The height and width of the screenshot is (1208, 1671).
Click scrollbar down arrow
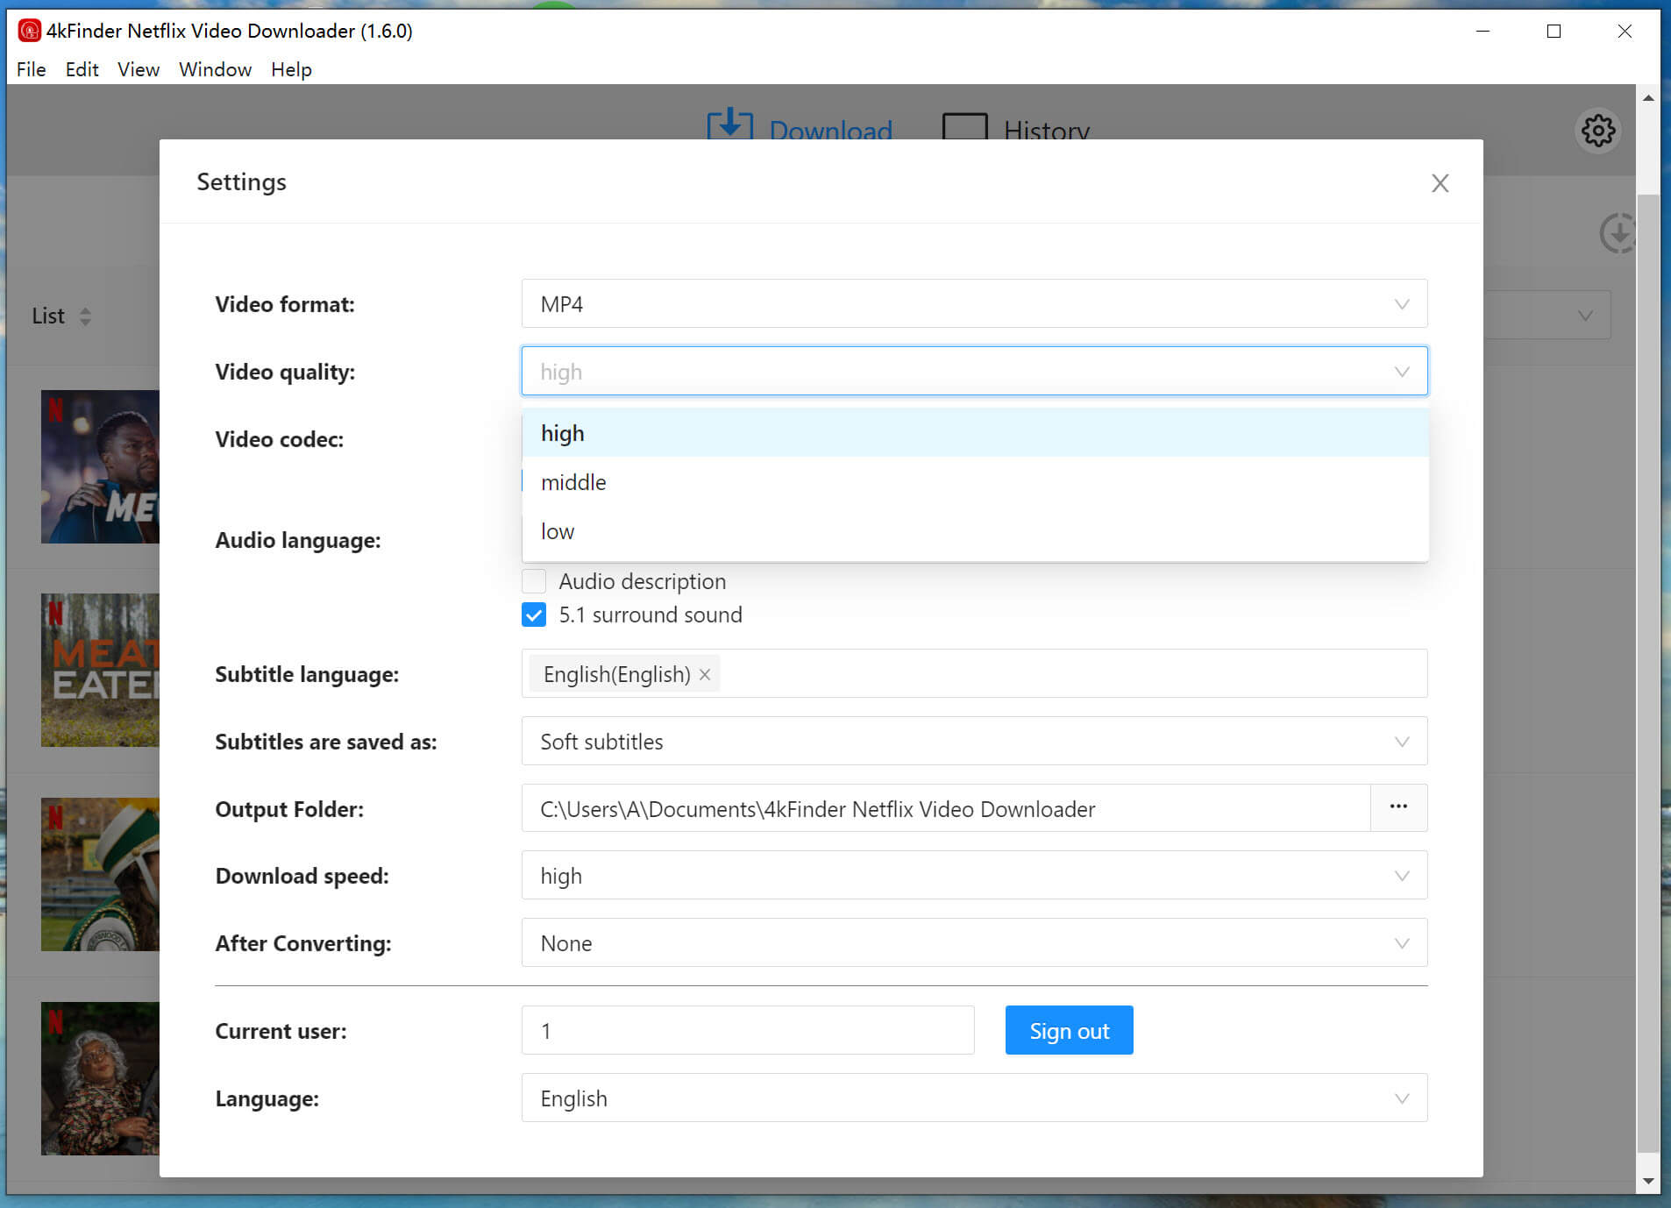[x=1648, y=1181]
